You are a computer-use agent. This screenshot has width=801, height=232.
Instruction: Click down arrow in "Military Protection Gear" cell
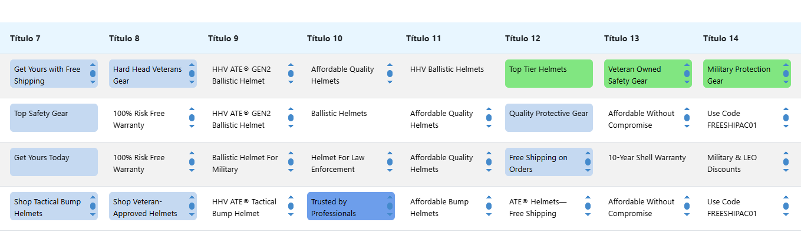click(x=786, y=82)
